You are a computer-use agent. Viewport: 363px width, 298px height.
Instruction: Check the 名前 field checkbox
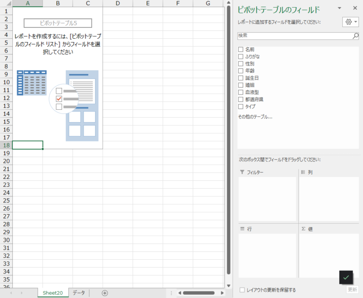tap(241, 49)
